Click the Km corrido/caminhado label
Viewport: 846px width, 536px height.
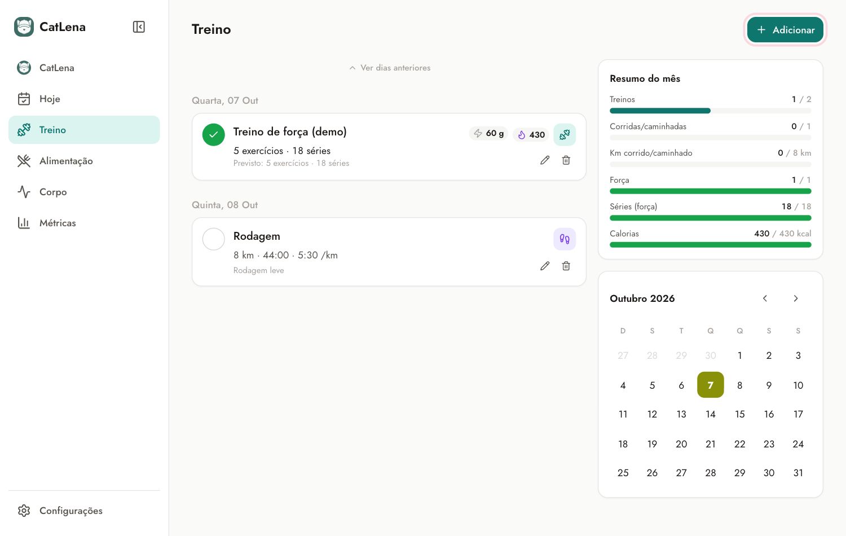tap(651, 153)
